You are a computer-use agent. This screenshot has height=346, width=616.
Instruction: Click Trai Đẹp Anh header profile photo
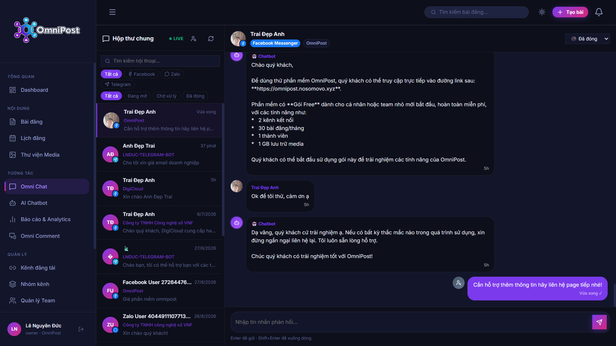click(238, 39)
